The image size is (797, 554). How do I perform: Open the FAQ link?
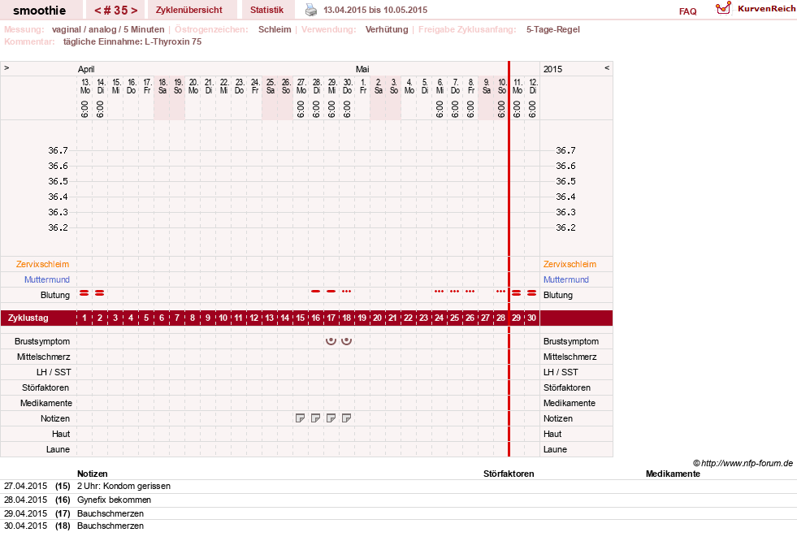point(687,11)
